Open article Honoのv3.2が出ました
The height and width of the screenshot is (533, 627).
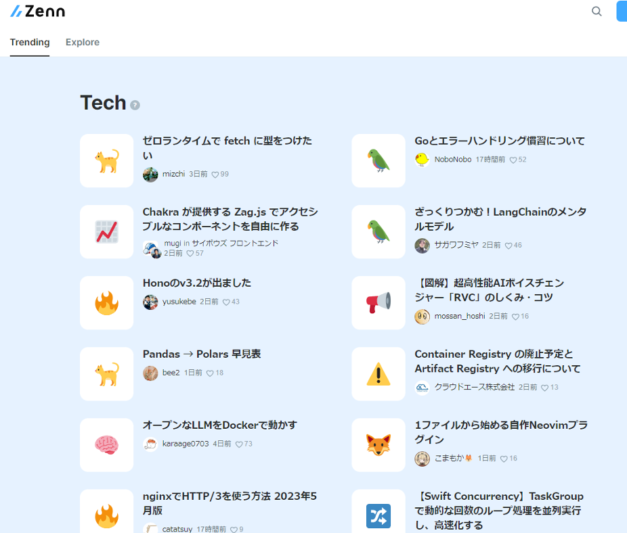coord(197,283)
